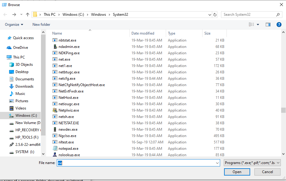
Task: Go up one folder level arrow
Action: click(x=28, y=15)
